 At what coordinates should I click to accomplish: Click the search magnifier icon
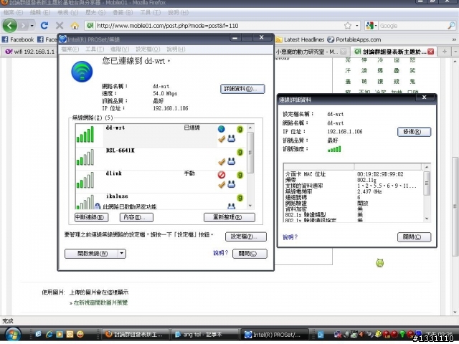[451, 26]
